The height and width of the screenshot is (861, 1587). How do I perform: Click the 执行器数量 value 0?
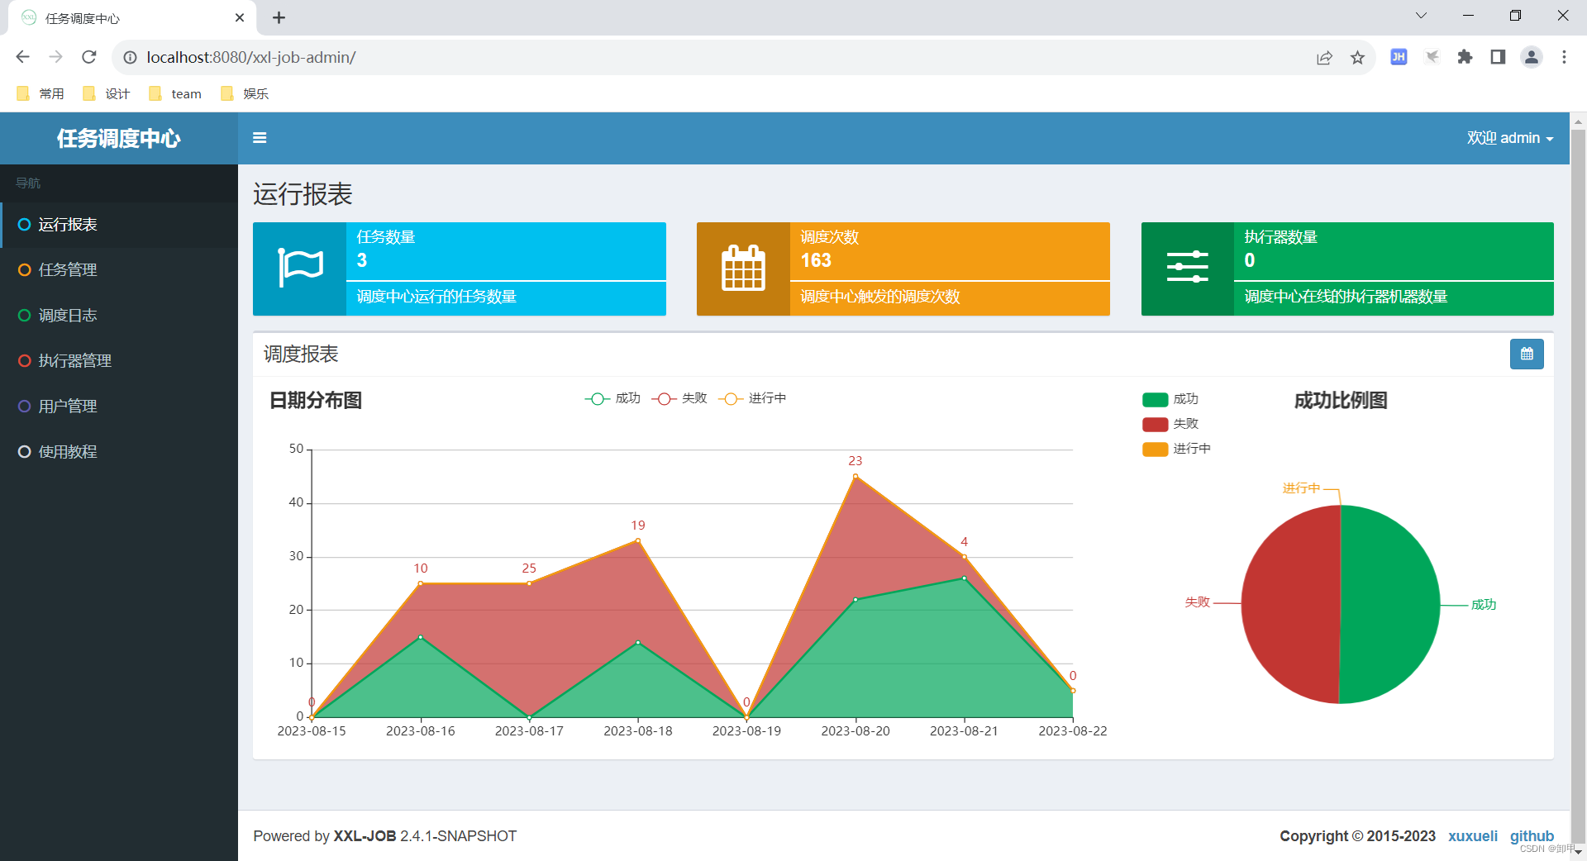click(x=1250, y=260)
